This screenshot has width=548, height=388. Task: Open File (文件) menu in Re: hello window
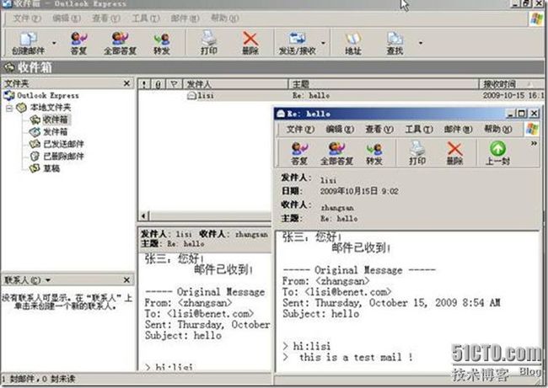pos(300,130)
